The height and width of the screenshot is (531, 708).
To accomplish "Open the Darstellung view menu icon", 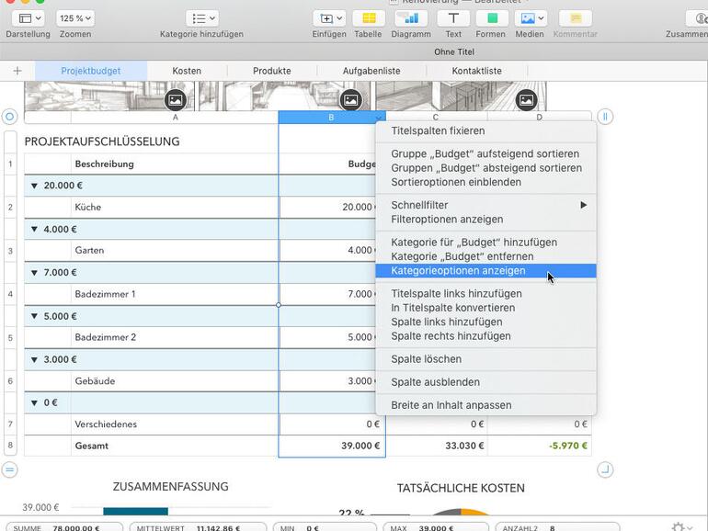I will pyautogui.click(x=28, y=18).
